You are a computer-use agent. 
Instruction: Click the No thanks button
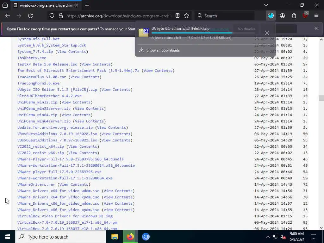246,29
